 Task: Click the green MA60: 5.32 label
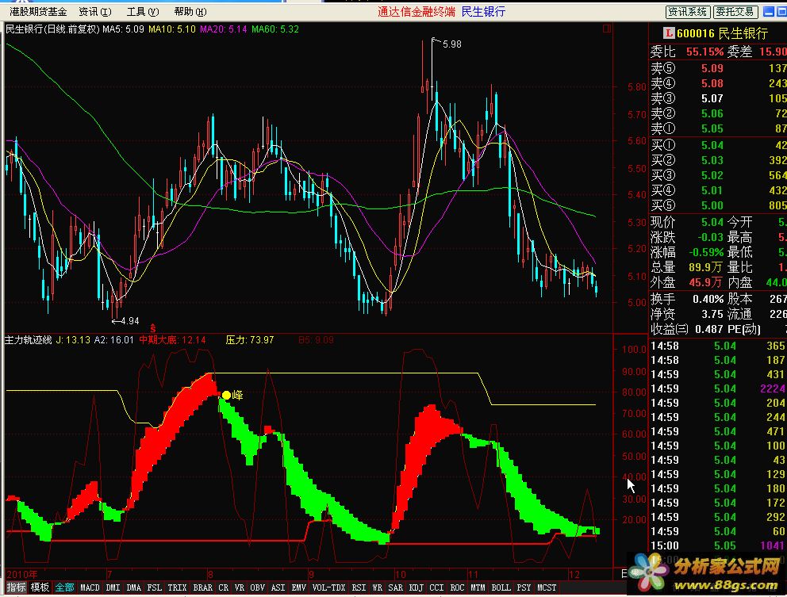pyautogui.click(x=275, y=29)
